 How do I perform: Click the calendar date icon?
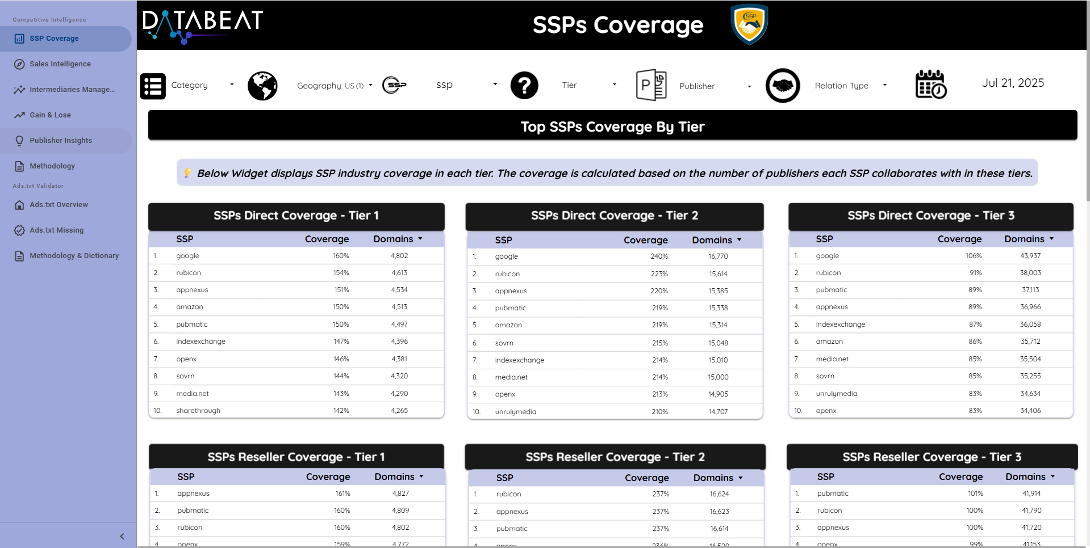click(931, 84)
